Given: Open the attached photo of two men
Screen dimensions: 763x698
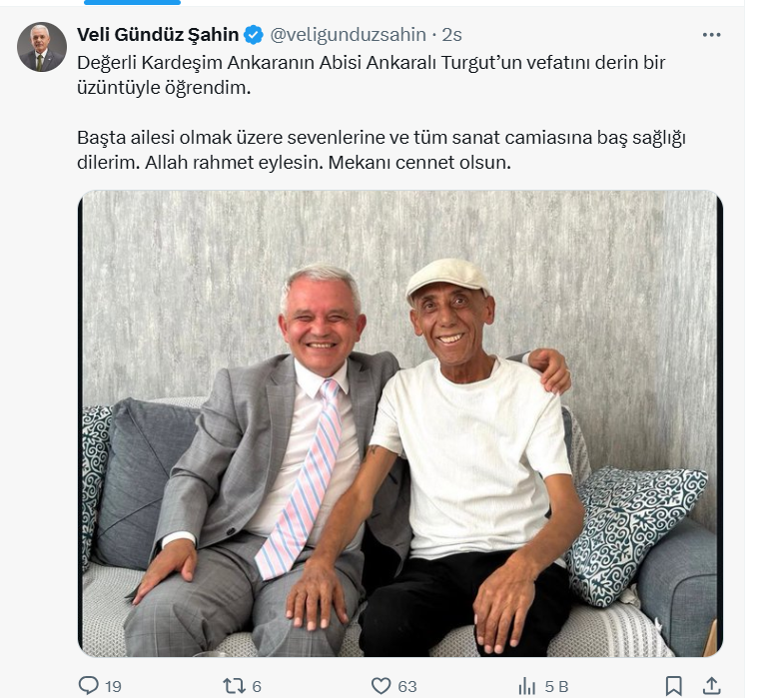Looking at the screenshot, I should click(x=400, y=423).
